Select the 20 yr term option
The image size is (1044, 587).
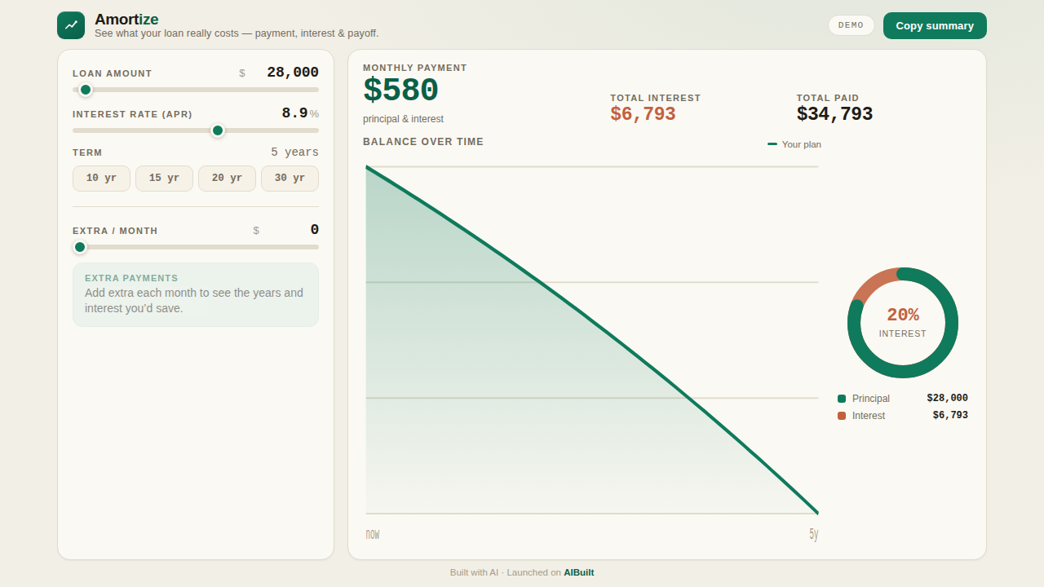[227, 179]
